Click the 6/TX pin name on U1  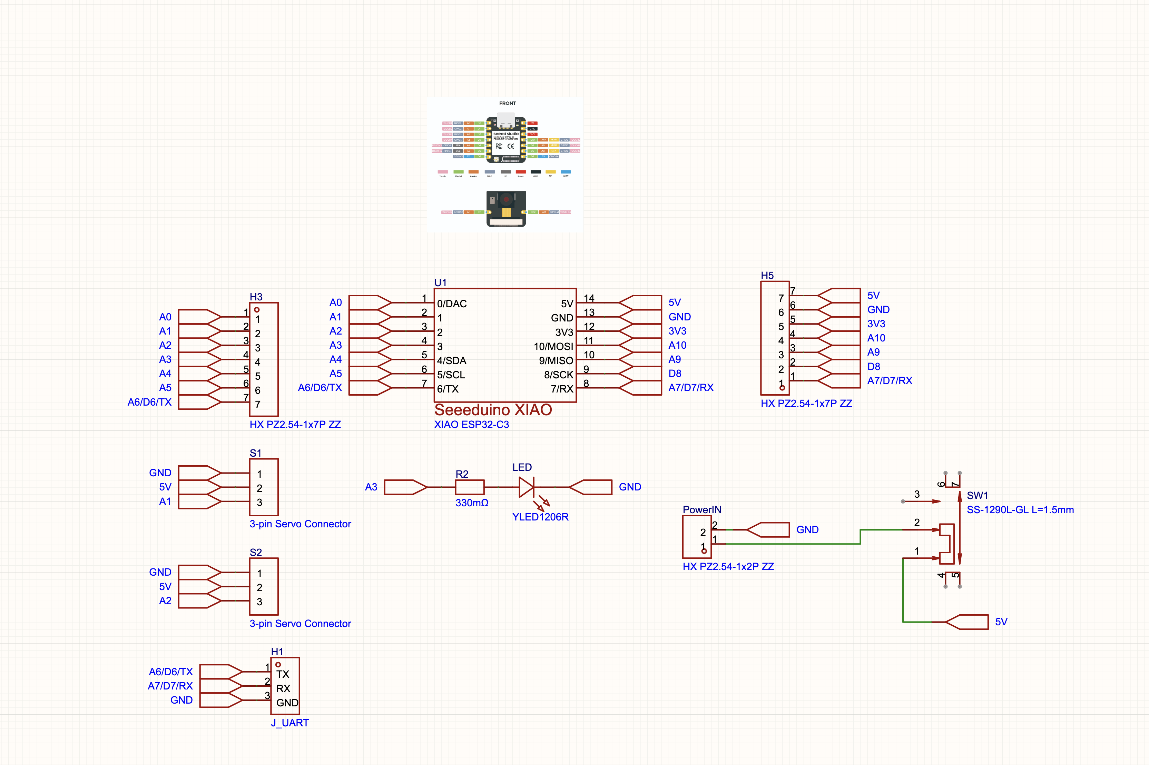click(448, 389)
